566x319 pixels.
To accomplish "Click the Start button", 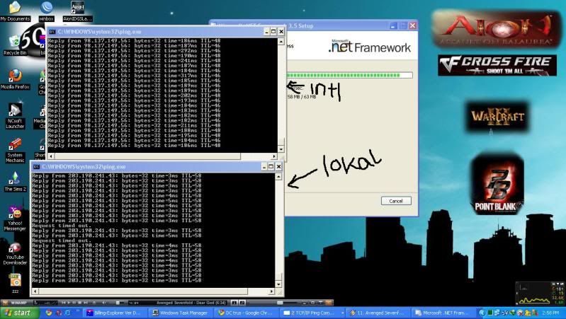I will (20, 313).
